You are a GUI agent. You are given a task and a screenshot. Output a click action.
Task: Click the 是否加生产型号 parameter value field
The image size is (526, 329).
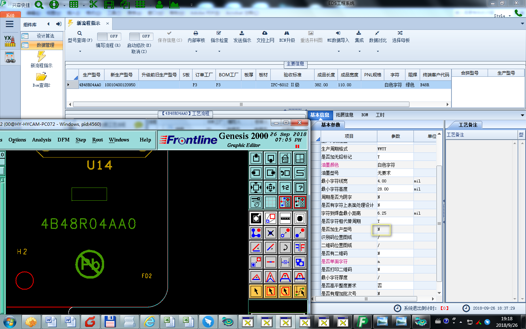tap(395, 229)
